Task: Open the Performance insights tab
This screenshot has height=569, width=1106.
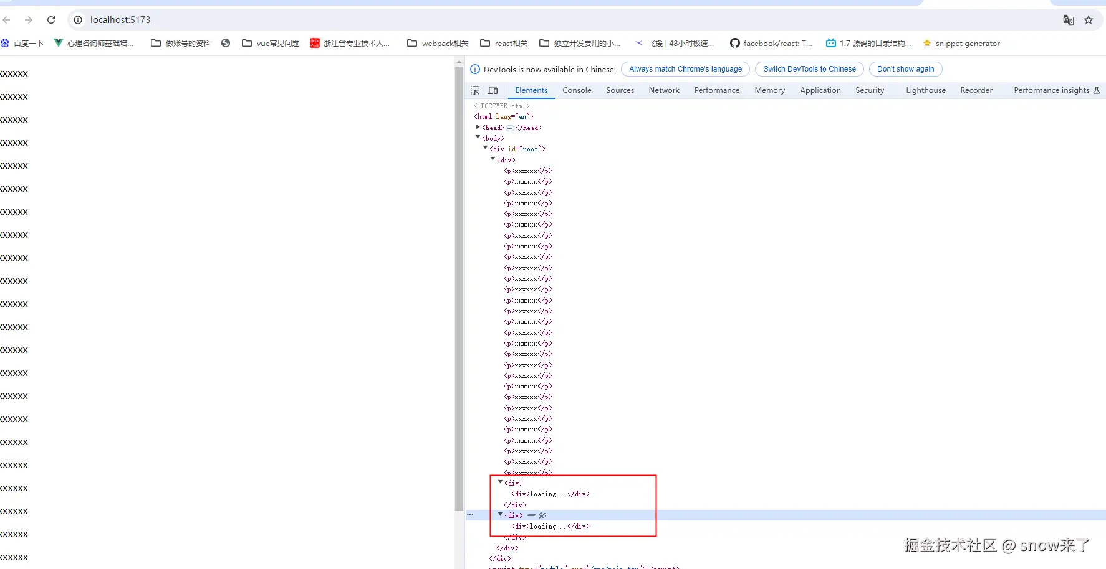Action: coord(1057,90)
